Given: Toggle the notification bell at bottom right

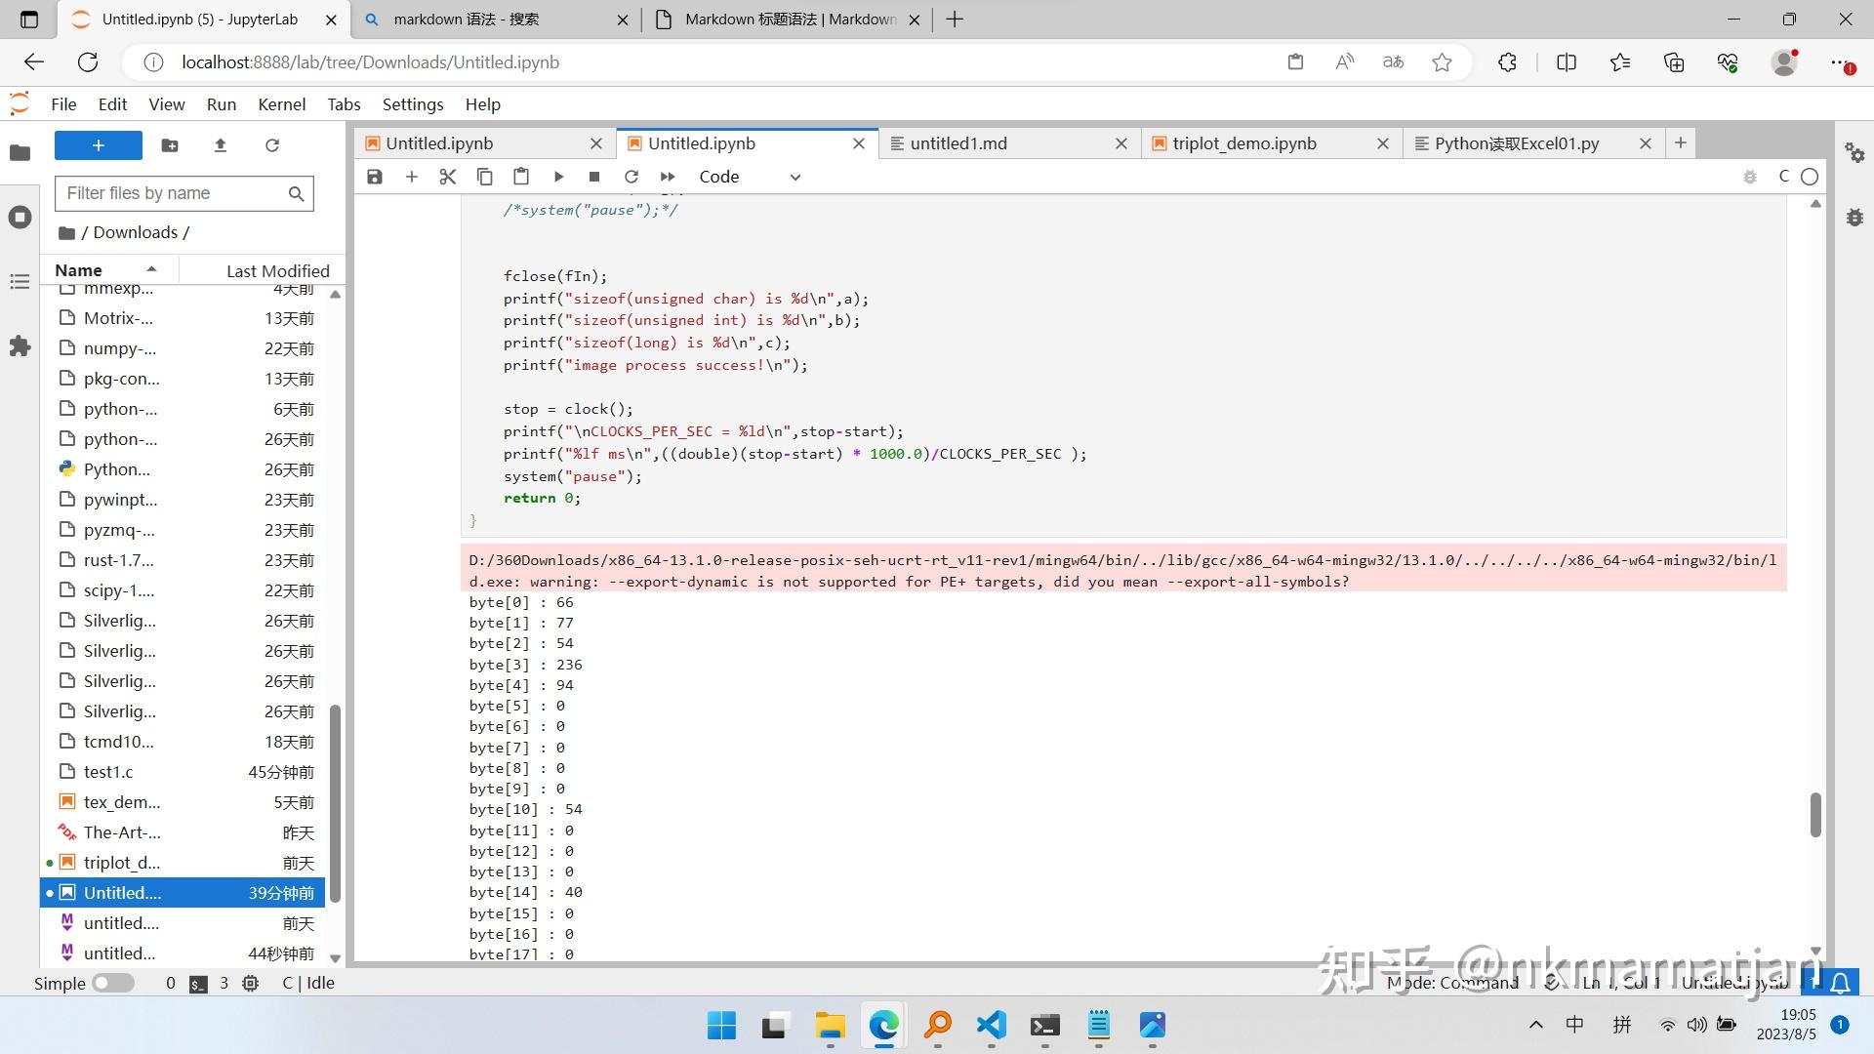Looking at the screenshot, I should [x=1839, y=983].
